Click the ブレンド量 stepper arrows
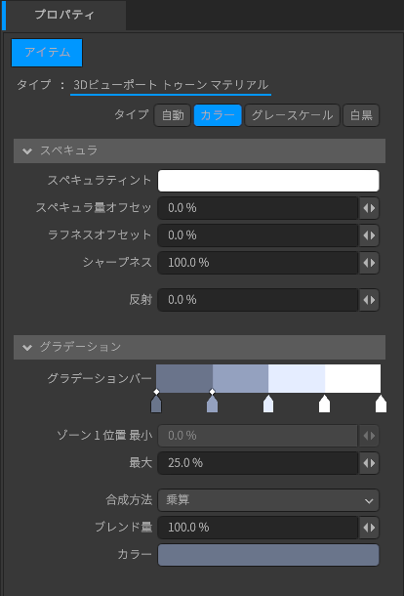404x596 pixels. (369, 528)
